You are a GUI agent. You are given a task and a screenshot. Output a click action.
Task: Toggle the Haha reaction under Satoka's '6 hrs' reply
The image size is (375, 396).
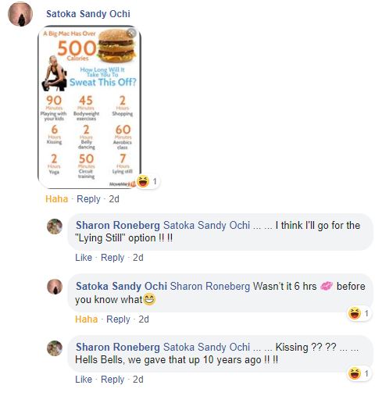click(x=86, y=319)
